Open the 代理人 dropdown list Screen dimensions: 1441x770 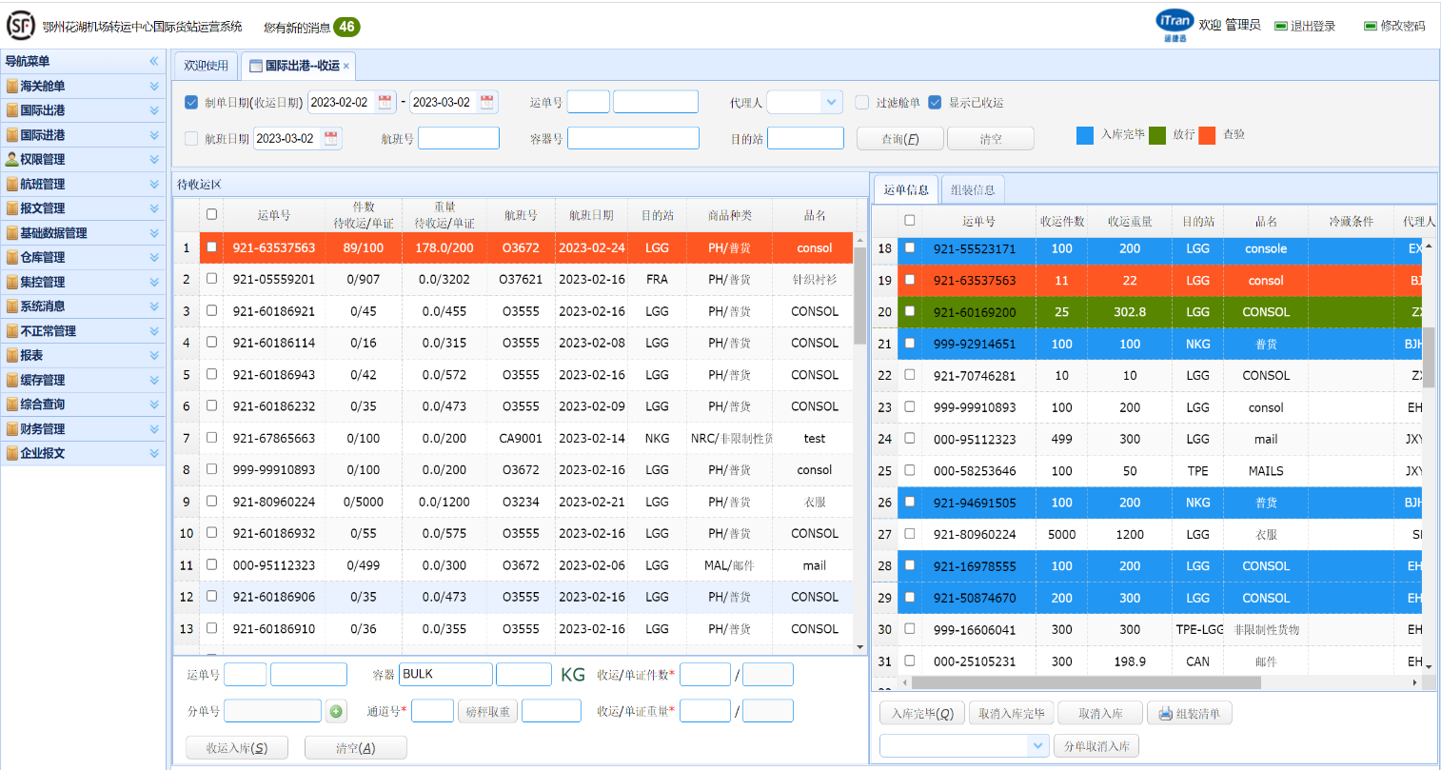point(833,102)
